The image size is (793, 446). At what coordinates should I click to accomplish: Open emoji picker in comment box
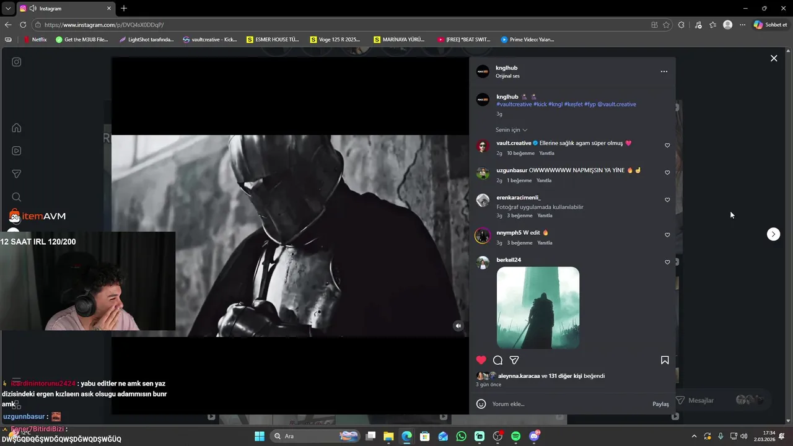(481, 404)
